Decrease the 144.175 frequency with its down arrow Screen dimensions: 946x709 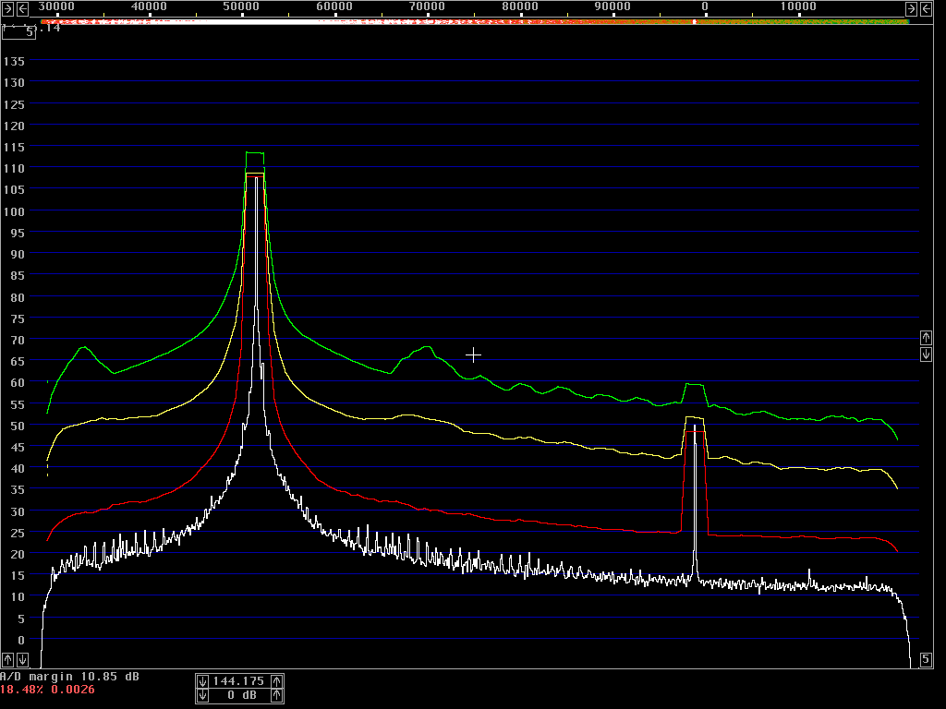tap(202, 681)
